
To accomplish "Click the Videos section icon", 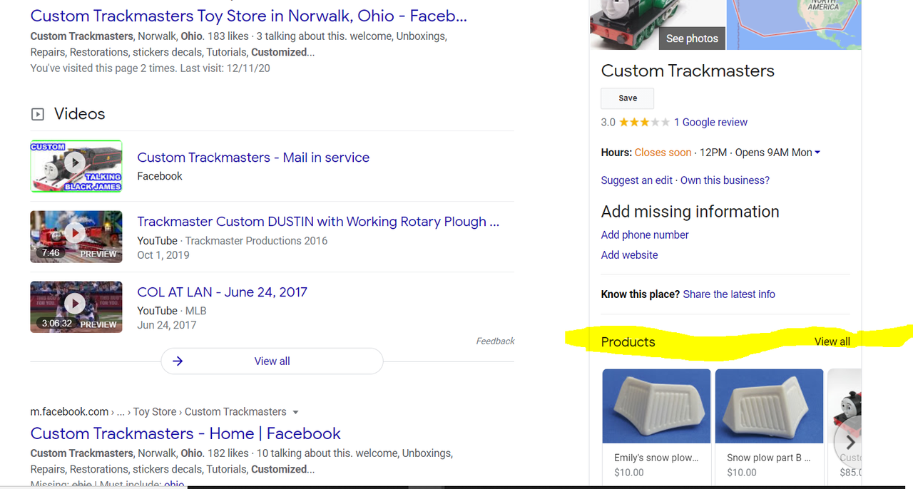I will [38, 114].
